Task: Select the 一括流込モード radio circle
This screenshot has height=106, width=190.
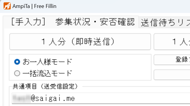Action: coord(17,73)
